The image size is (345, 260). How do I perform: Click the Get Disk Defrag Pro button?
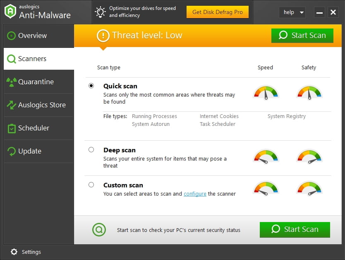[x=218, y=12]
